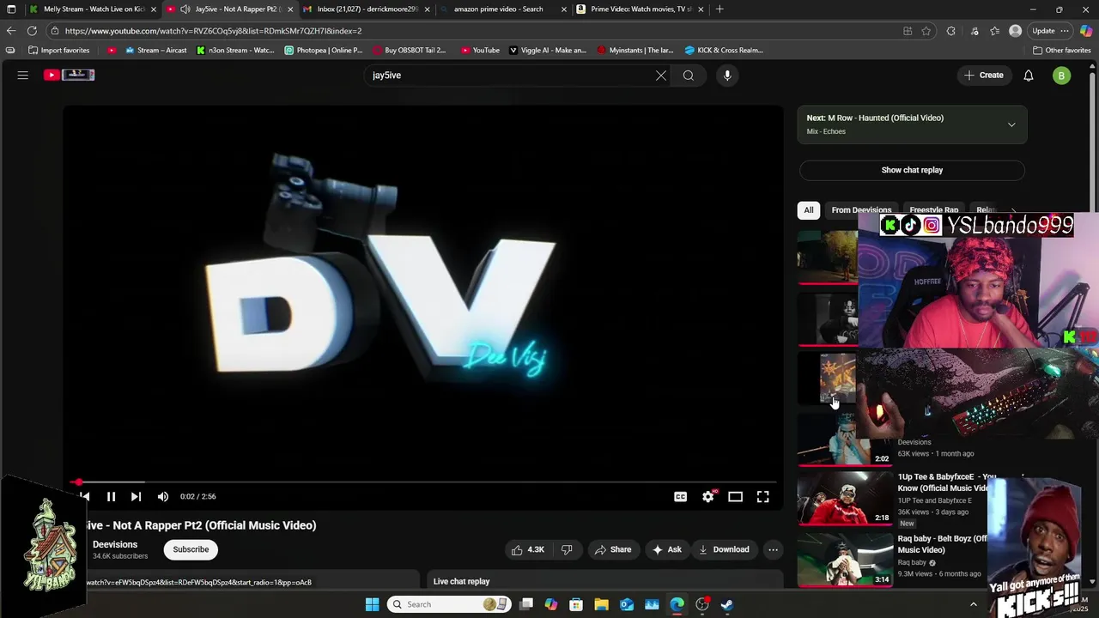Open Steam from the taskbar
Image resolution: width=1099 pixels, height=618 pixels.
click(x=726, y=604)
